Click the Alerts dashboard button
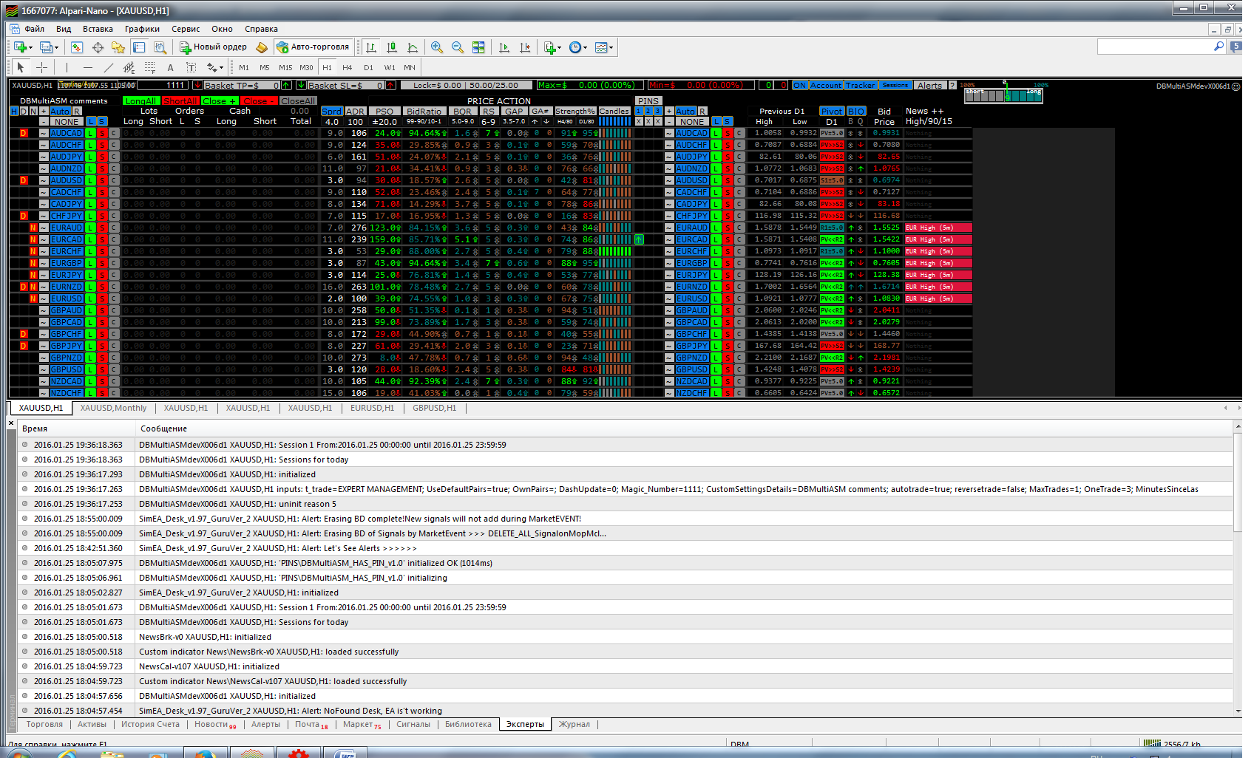The width and height of the screenshot is (1254, 758). click(x=929, y=86)
